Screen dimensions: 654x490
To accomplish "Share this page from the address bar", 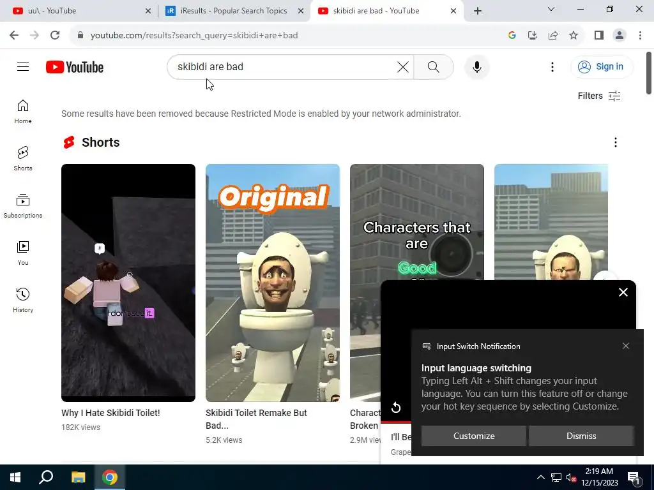I will coord(553,36).
